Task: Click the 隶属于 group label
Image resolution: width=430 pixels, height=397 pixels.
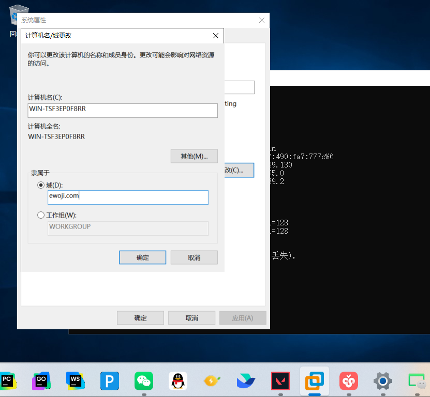Action: [x=40, y=173]
